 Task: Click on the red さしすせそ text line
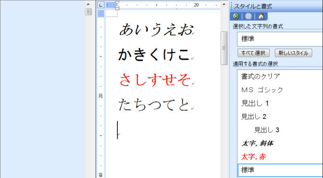point(154,80)
